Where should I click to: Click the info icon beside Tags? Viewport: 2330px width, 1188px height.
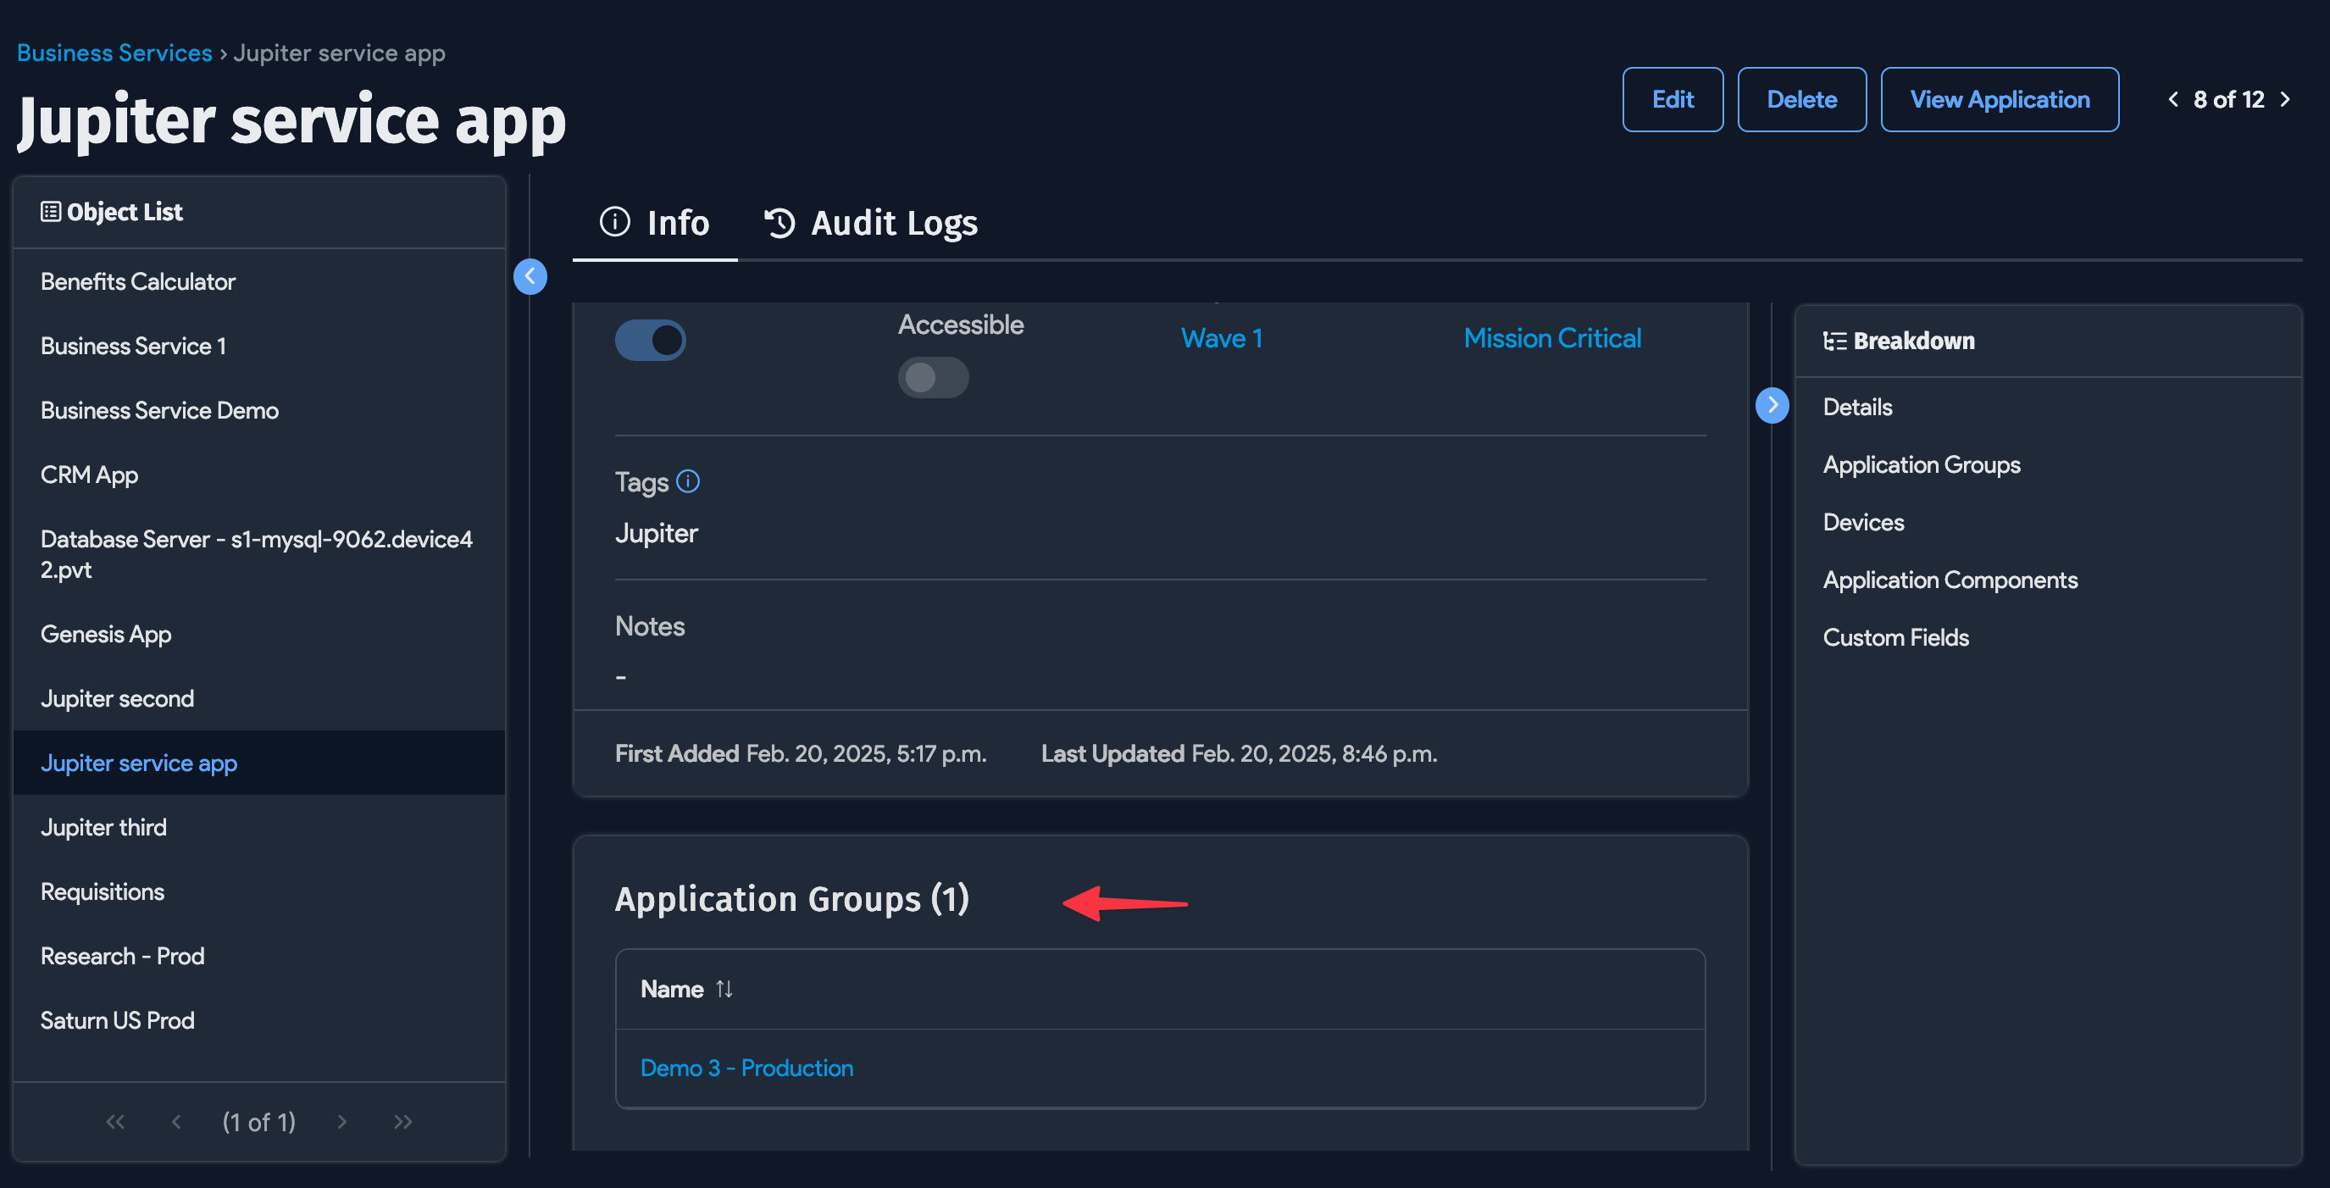coord(688,481)
